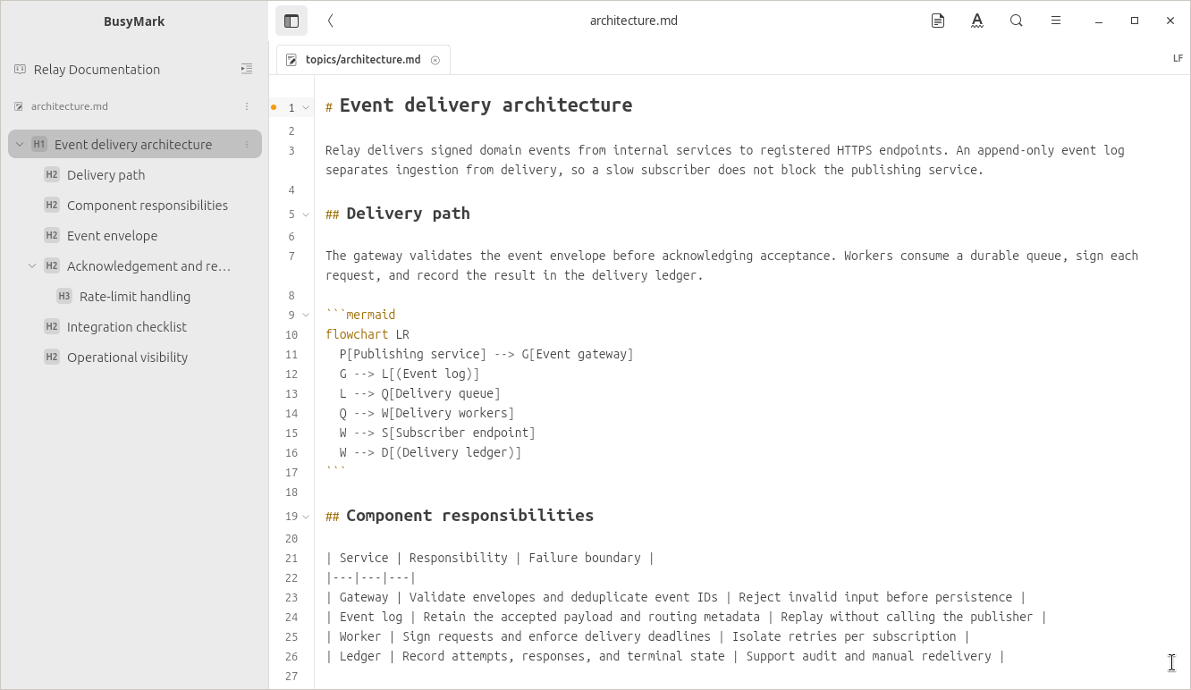Toggle the sidebar panel button
Viewport: 1191px width, 690px height.
pyautogui.click(x=291, y=21)
